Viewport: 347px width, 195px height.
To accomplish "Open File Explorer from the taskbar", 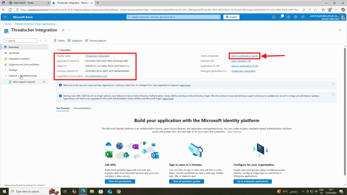I will tap(92, 192).
